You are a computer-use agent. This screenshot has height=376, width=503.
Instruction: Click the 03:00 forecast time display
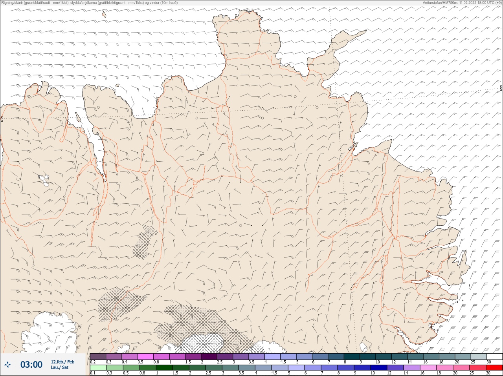click(x=31, y=365)
